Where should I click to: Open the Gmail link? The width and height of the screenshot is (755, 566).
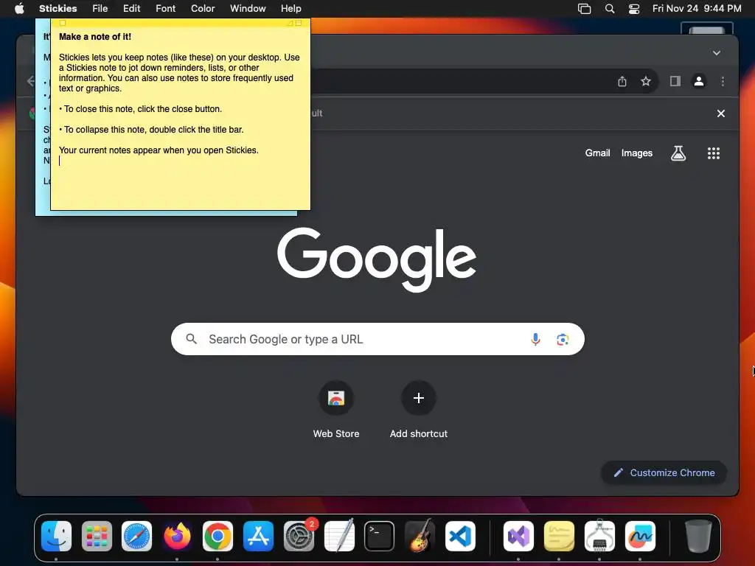[597, 153]
